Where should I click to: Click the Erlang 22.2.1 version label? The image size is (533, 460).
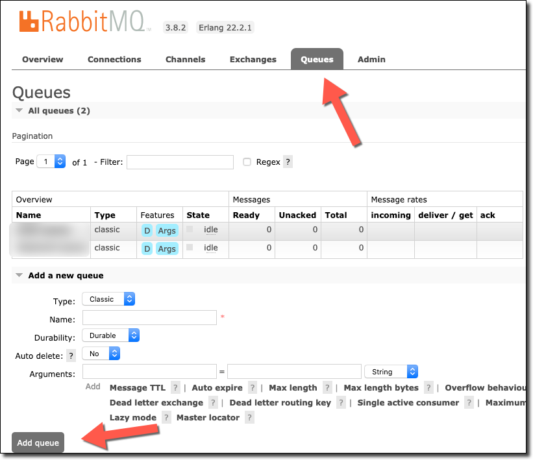225,27
